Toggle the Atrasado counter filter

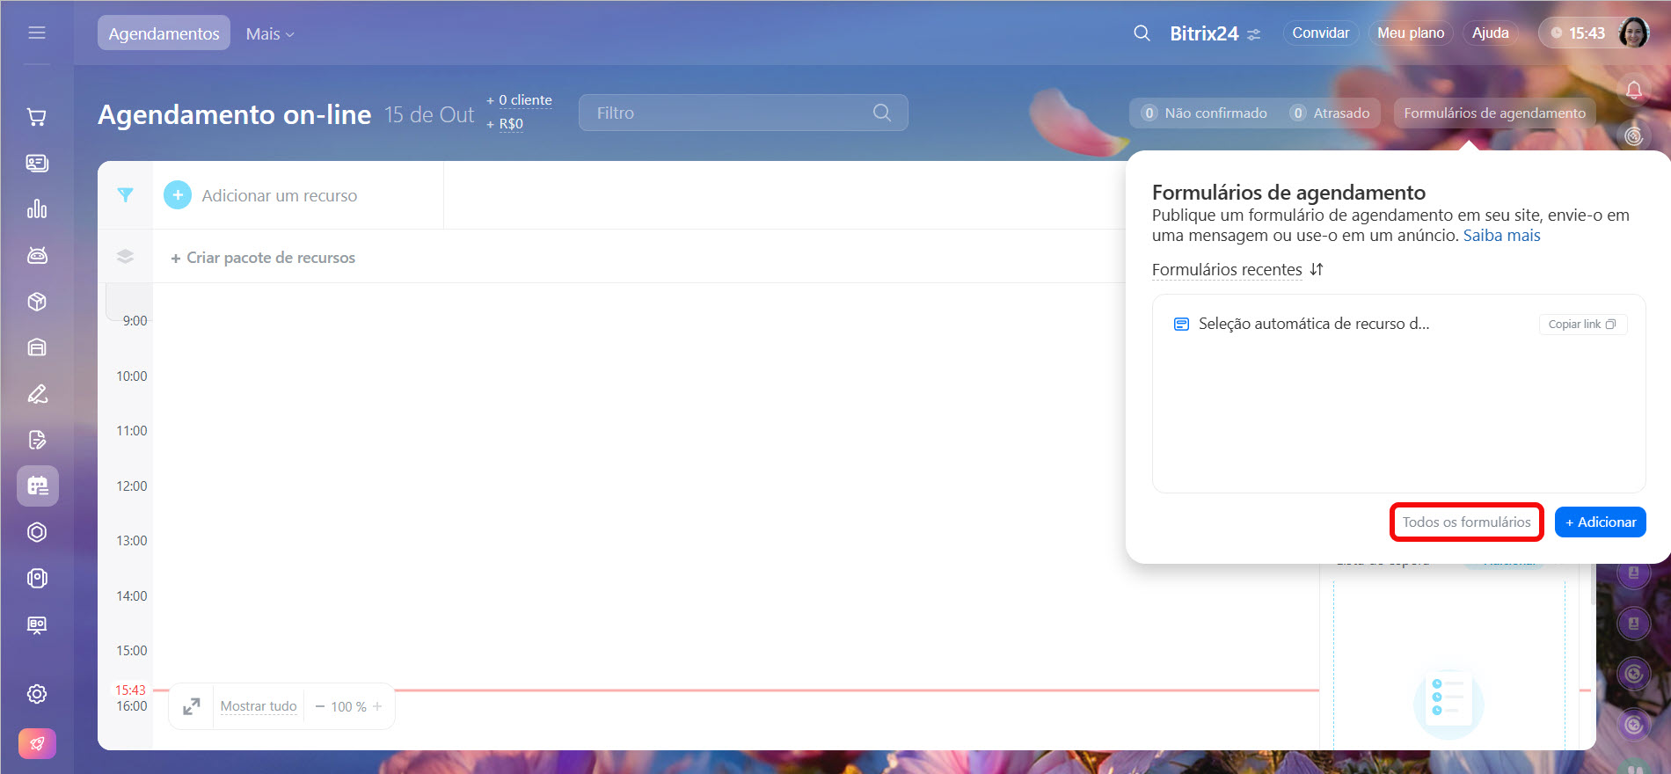coord(1330,113)
